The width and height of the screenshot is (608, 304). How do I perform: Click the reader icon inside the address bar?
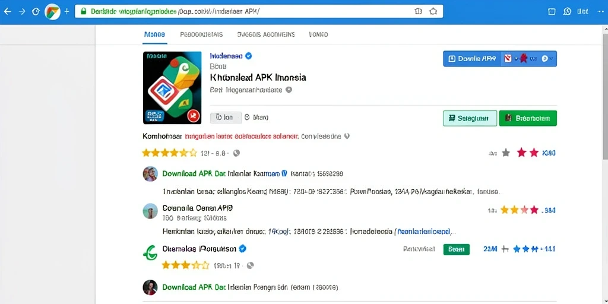(x=419, y=11)
